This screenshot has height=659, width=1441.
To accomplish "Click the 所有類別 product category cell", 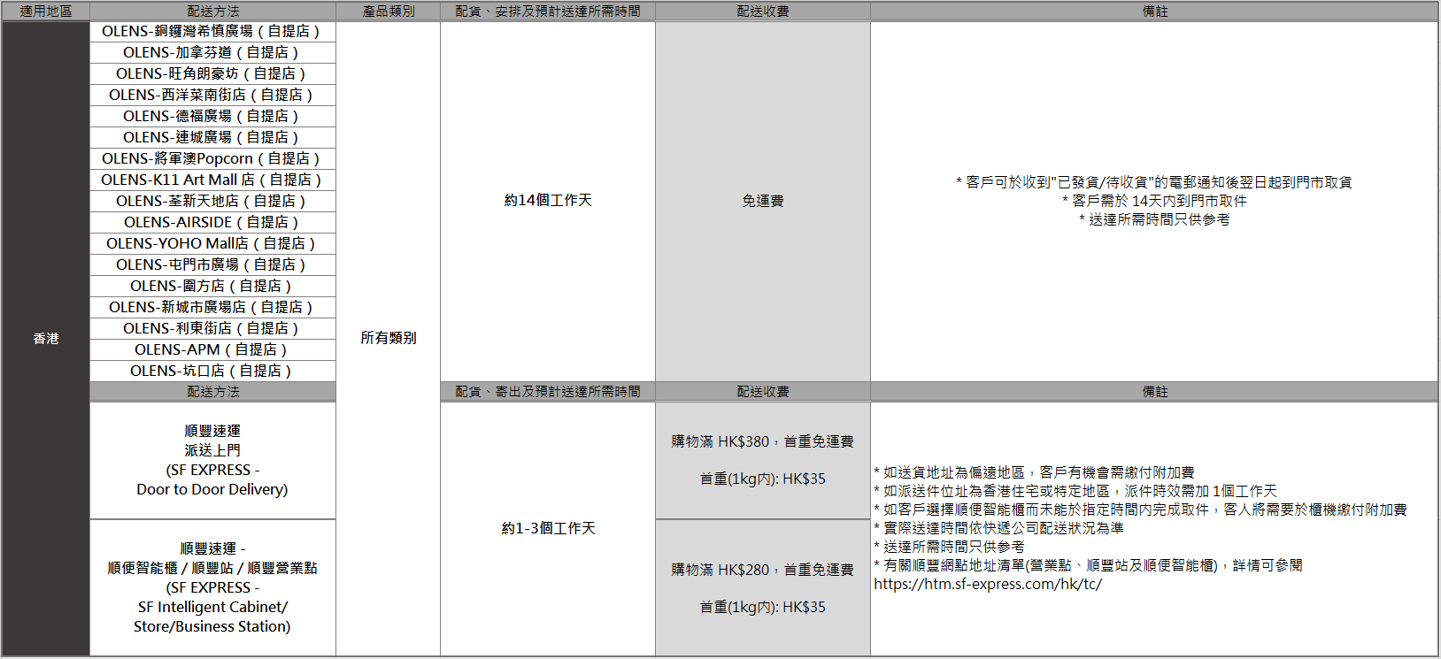I will pos(389,338).
